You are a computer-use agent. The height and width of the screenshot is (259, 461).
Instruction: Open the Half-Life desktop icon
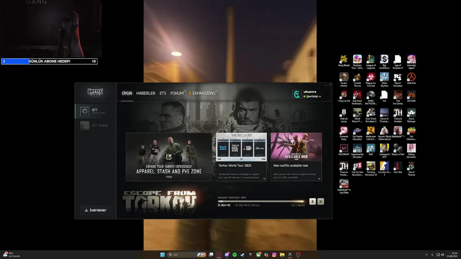pos(411,79)
